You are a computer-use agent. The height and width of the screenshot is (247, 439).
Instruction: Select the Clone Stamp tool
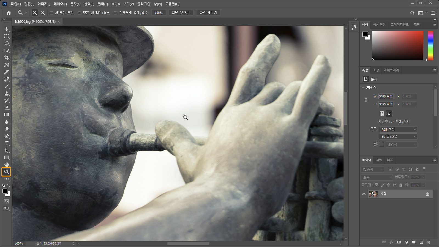(7, 93)
